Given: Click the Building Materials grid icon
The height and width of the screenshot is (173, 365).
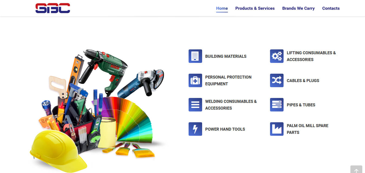Looking at the screenshot, I should (195, 56).
